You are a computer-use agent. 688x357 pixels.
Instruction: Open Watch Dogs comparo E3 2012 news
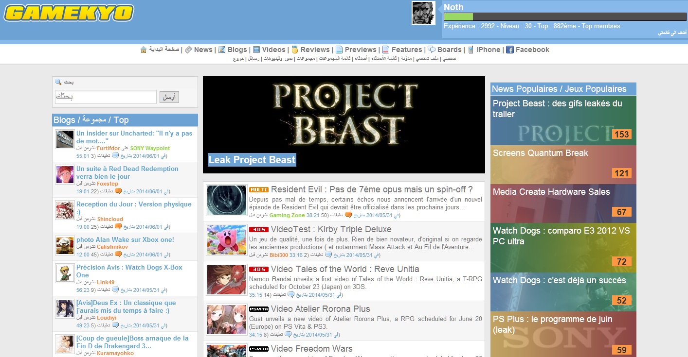[x=563, y=248]
